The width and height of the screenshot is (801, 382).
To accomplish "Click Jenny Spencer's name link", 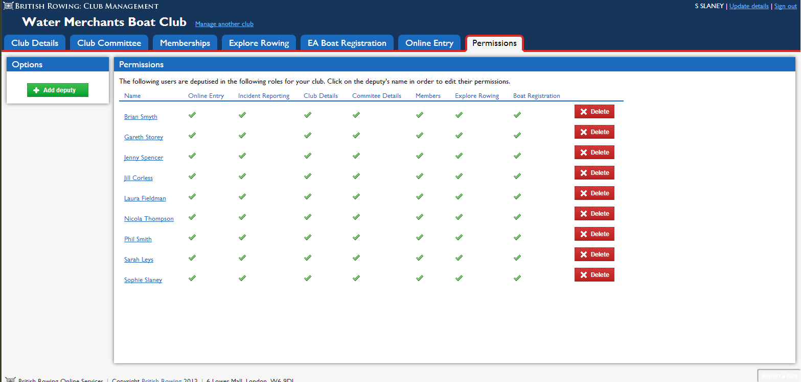I will pyautogui.click(x=144, y=158).
